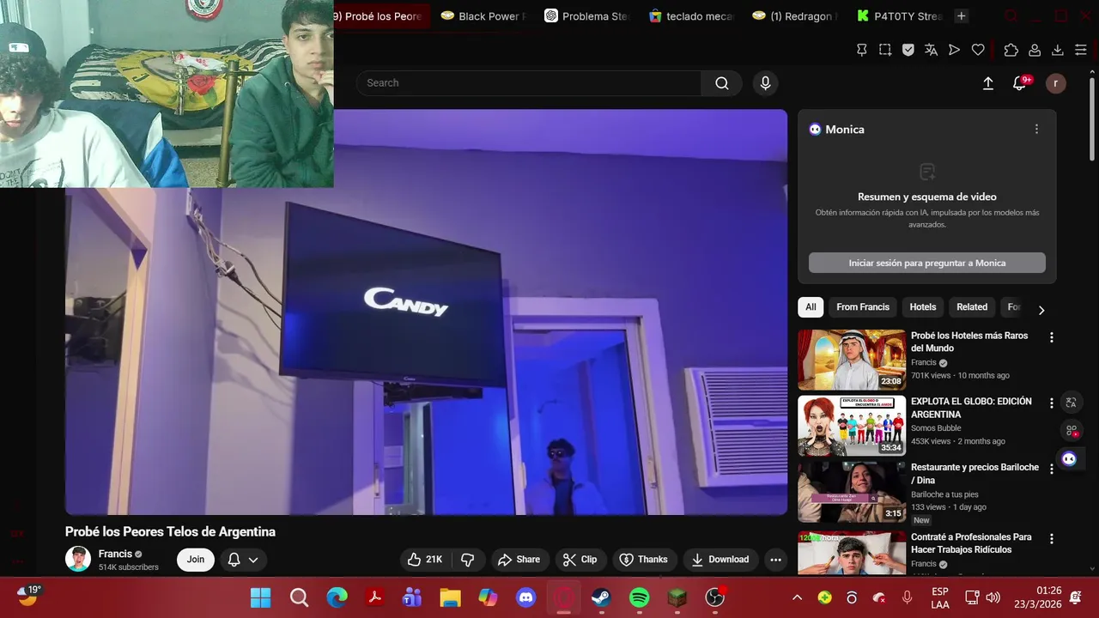Click the Monica floating robot icon
Image resolution: width=1099 pixels, height=618 pixels.
coord(1069,458)
